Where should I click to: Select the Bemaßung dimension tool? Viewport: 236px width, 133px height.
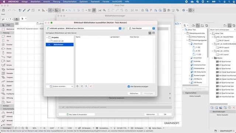pyautogui.click(x=7, y=112)
